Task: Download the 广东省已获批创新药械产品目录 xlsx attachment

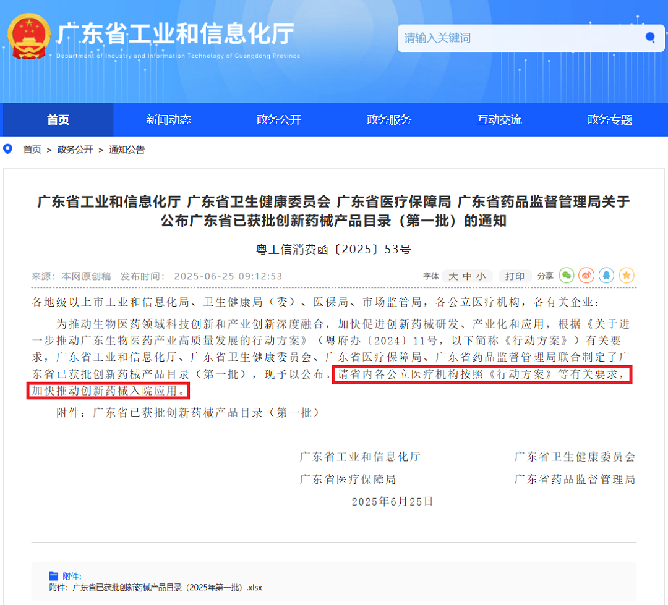Action: [155, 588]
